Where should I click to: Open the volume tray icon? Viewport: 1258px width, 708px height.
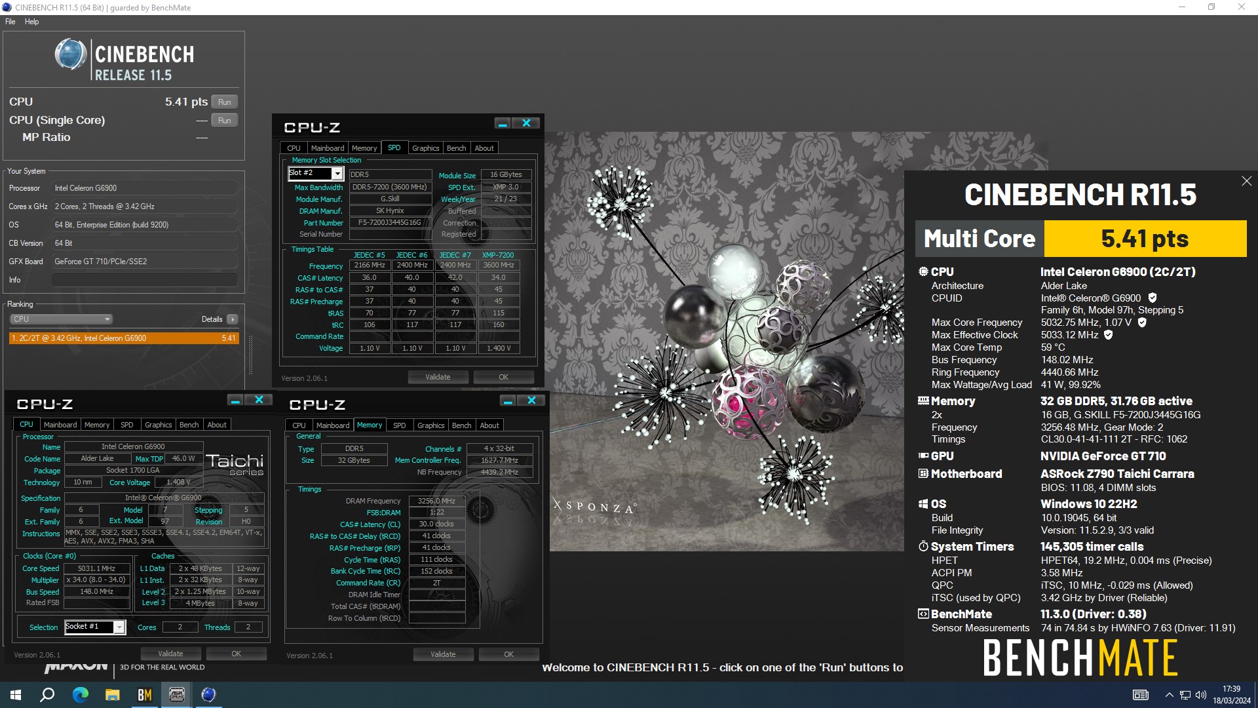click(x=1200, y=695)
